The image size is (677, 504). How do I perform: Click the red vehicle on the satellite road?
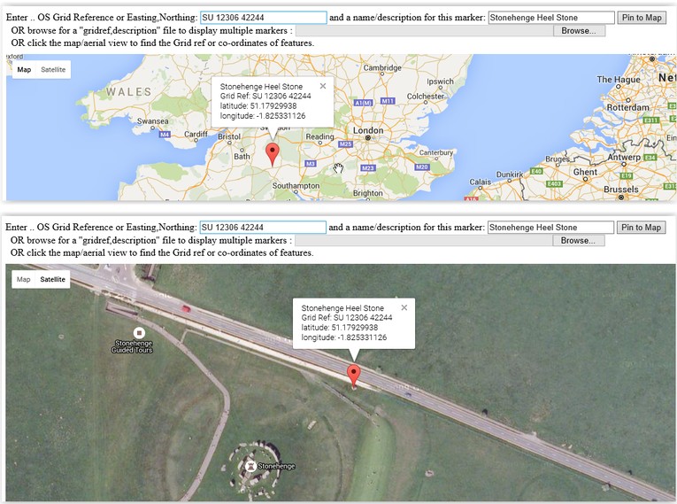[x=186, y=308]
